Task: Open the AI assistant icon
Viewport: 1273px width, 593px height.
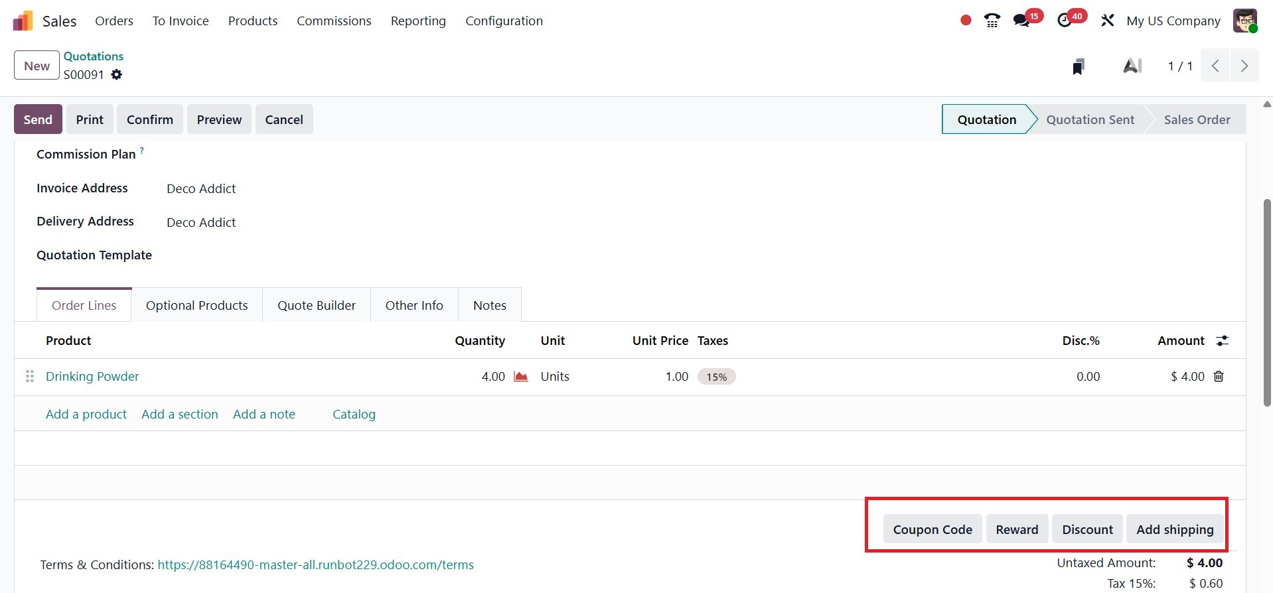Action: 1132,66
